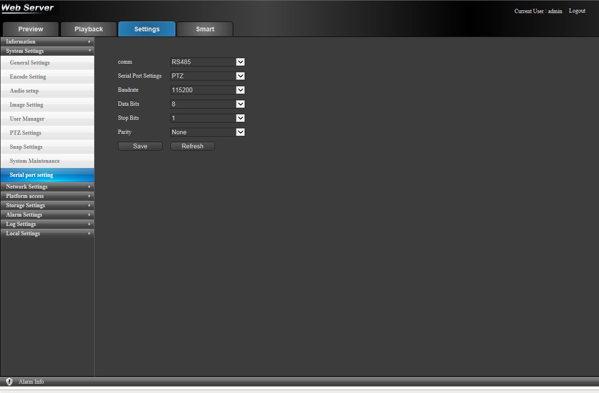Open the Parity dropdown

pos(207,132)
